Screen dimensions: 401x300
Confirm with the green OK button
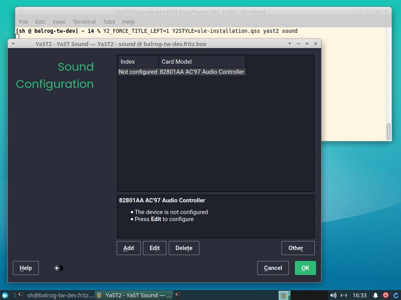click(x=305, y=268)
